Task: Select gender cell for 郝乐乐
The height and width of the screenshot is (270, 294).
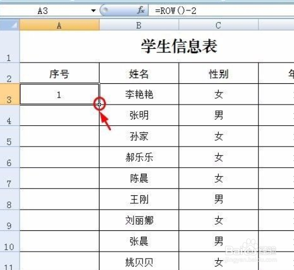Action: coord(219,157)
